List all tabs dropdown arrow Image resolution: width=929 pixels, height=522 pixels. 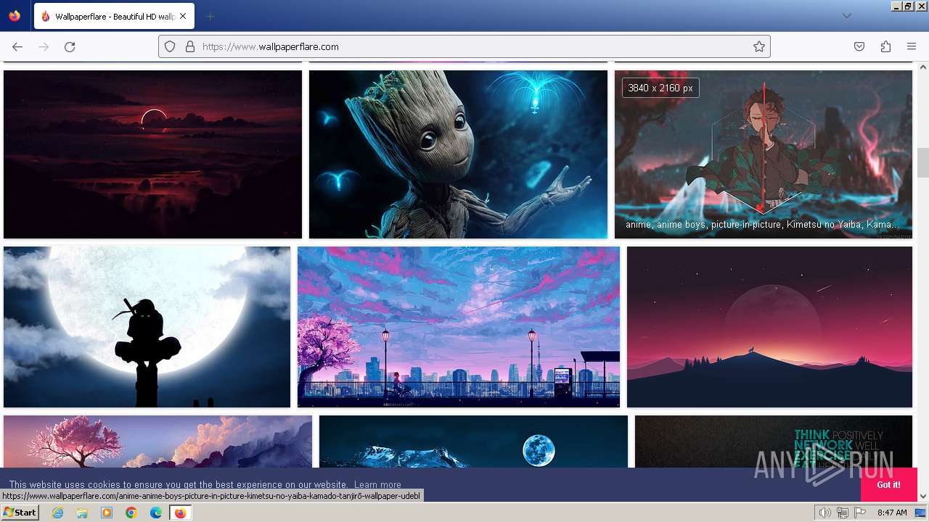click(x=846, y=16)
